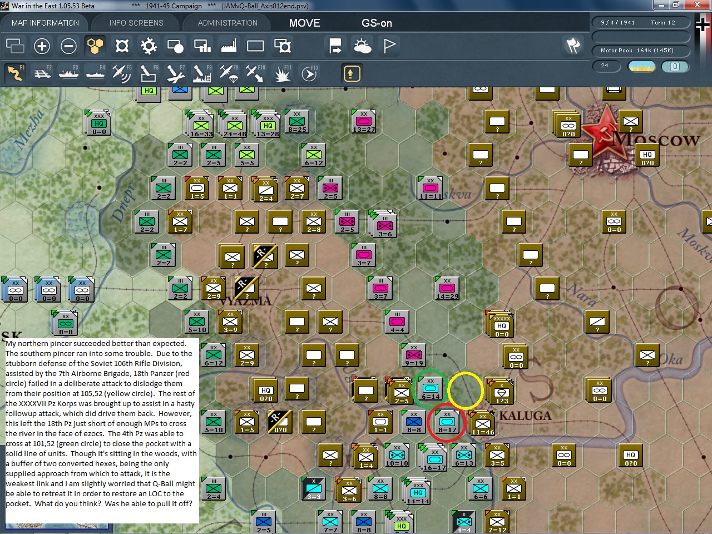Screen dimensions: 712x534
Task: Select the F10 air transfer mode
Action: click(x=255, y=73)
